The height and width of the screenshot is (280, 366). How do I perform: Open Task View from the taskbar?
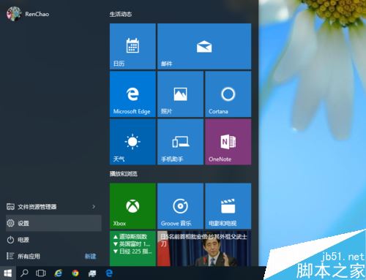(41, 273)
